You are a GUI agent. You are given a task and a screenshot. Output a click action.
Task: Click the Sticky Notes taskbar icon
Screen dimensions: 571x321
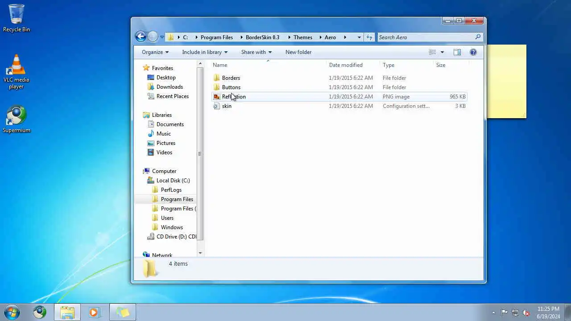pyautogui.click(x=123, y=313)
